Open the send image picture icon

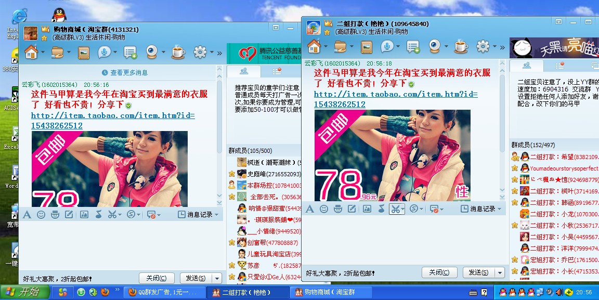(x=83, y=214)
